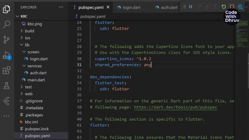Close the pubspec.yaml tab
This screenshot has width=249, height=140.
click(108, 7)
